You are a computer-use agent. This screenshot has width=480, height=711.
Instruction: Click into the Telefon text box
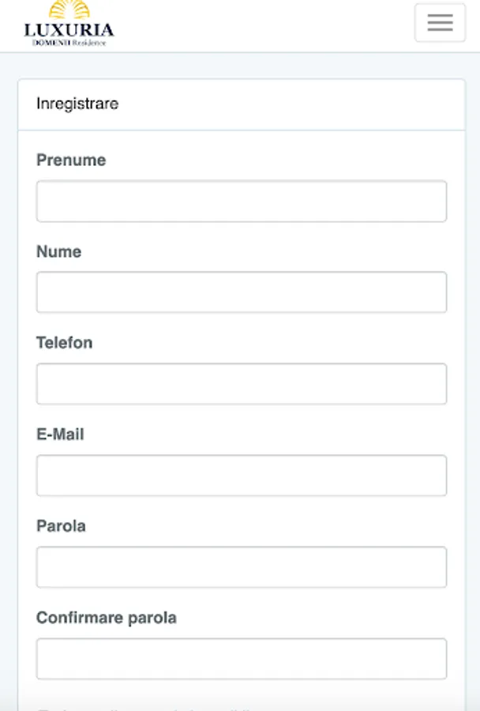tap(241, 384)
